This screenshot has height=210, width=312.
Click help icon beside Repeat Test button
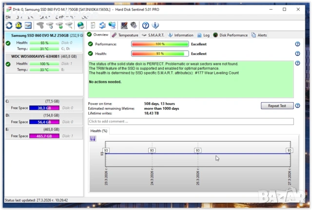297,105
